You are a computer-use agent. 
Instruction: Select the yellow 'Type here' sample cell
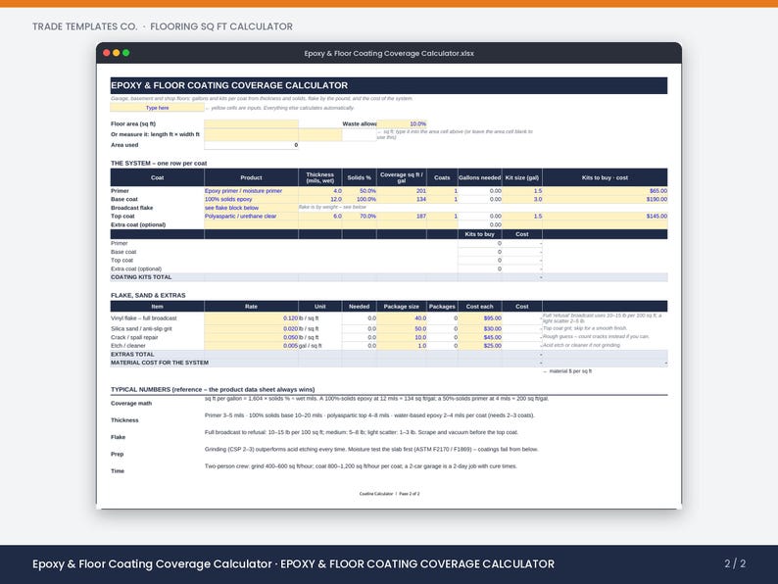(x=158, y=108)
